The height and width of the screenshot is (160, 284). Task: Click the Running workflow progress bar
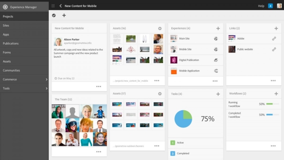tap(272, 104)
